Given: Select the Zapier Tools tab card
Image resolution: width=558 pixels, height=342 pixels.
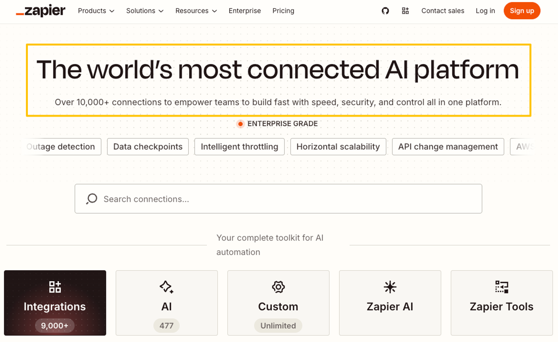Looking at the screenshot, I should pos(502,303).
